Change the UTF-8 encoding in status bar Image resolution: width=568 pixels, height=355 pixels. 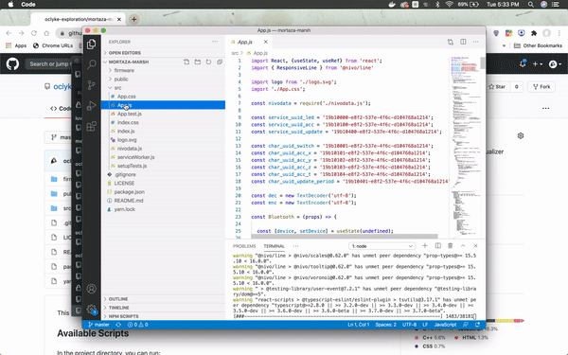(x=409, y=325)
